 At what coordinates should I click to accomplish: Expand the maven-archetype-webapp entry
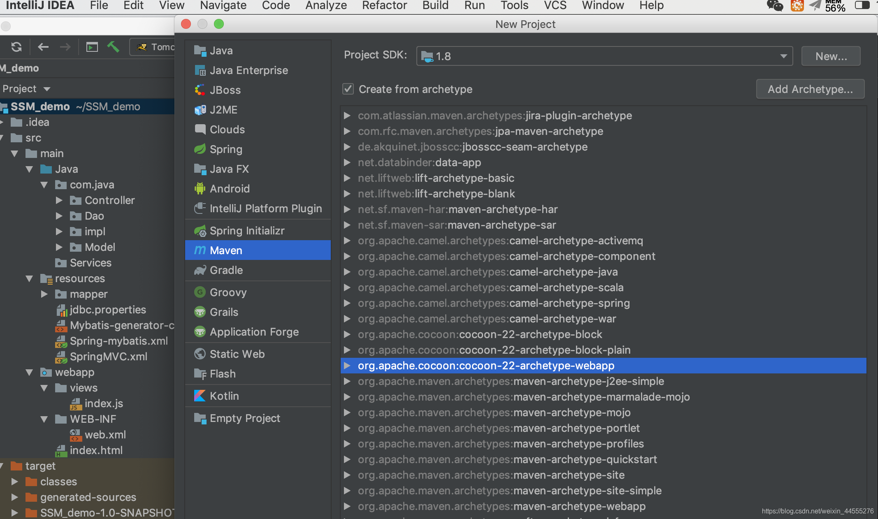coord(347,506)
